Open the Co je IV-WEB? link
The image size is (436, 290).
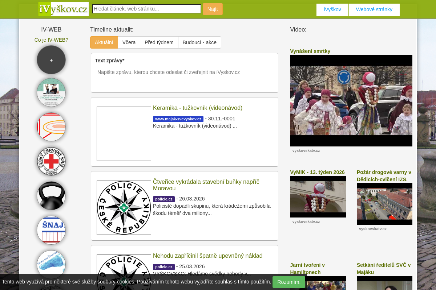click(51, 40)
